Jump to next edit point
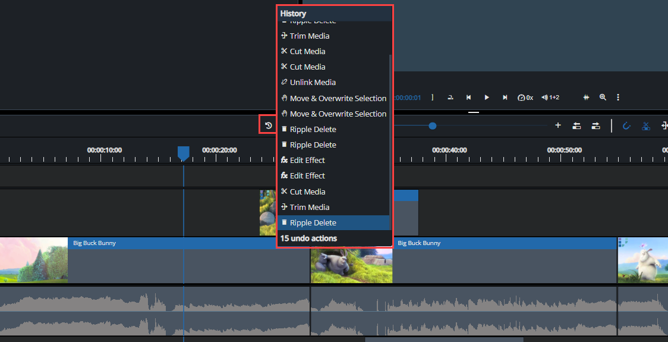The height and width of the screenshot is (342, 668). coord(505,98)
